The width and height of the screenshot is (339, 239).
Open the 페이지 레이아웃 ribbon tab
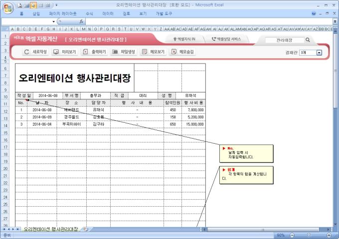[63, 14]
